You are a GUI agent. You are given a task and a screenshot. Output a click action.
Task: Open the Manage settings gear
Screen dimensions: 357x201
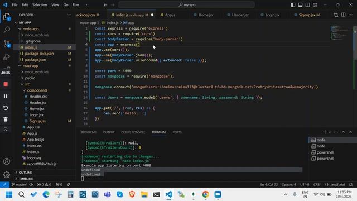[7, 175]
